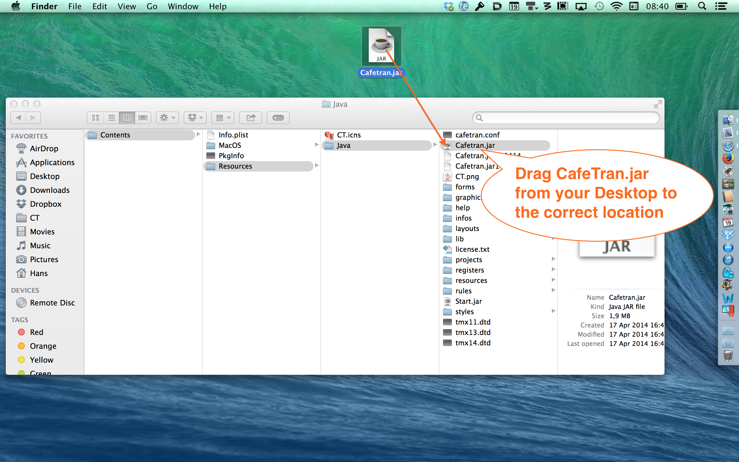The height and width of the screenshot is (462, 739).
Task: Toggle column view button in toolbar
Action: click(127, 118)
